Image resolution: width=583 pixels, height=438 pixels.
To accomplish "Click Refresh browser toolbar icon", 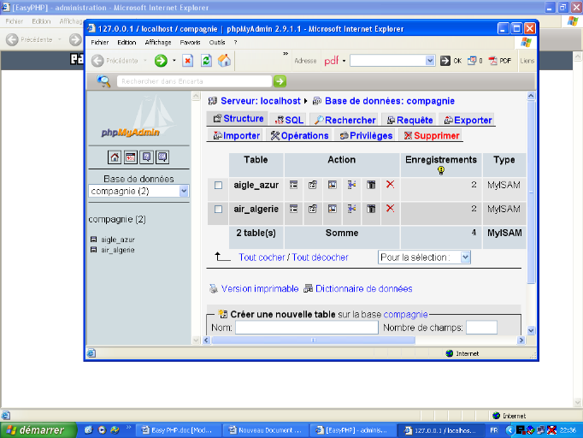I will click(206, 60).
